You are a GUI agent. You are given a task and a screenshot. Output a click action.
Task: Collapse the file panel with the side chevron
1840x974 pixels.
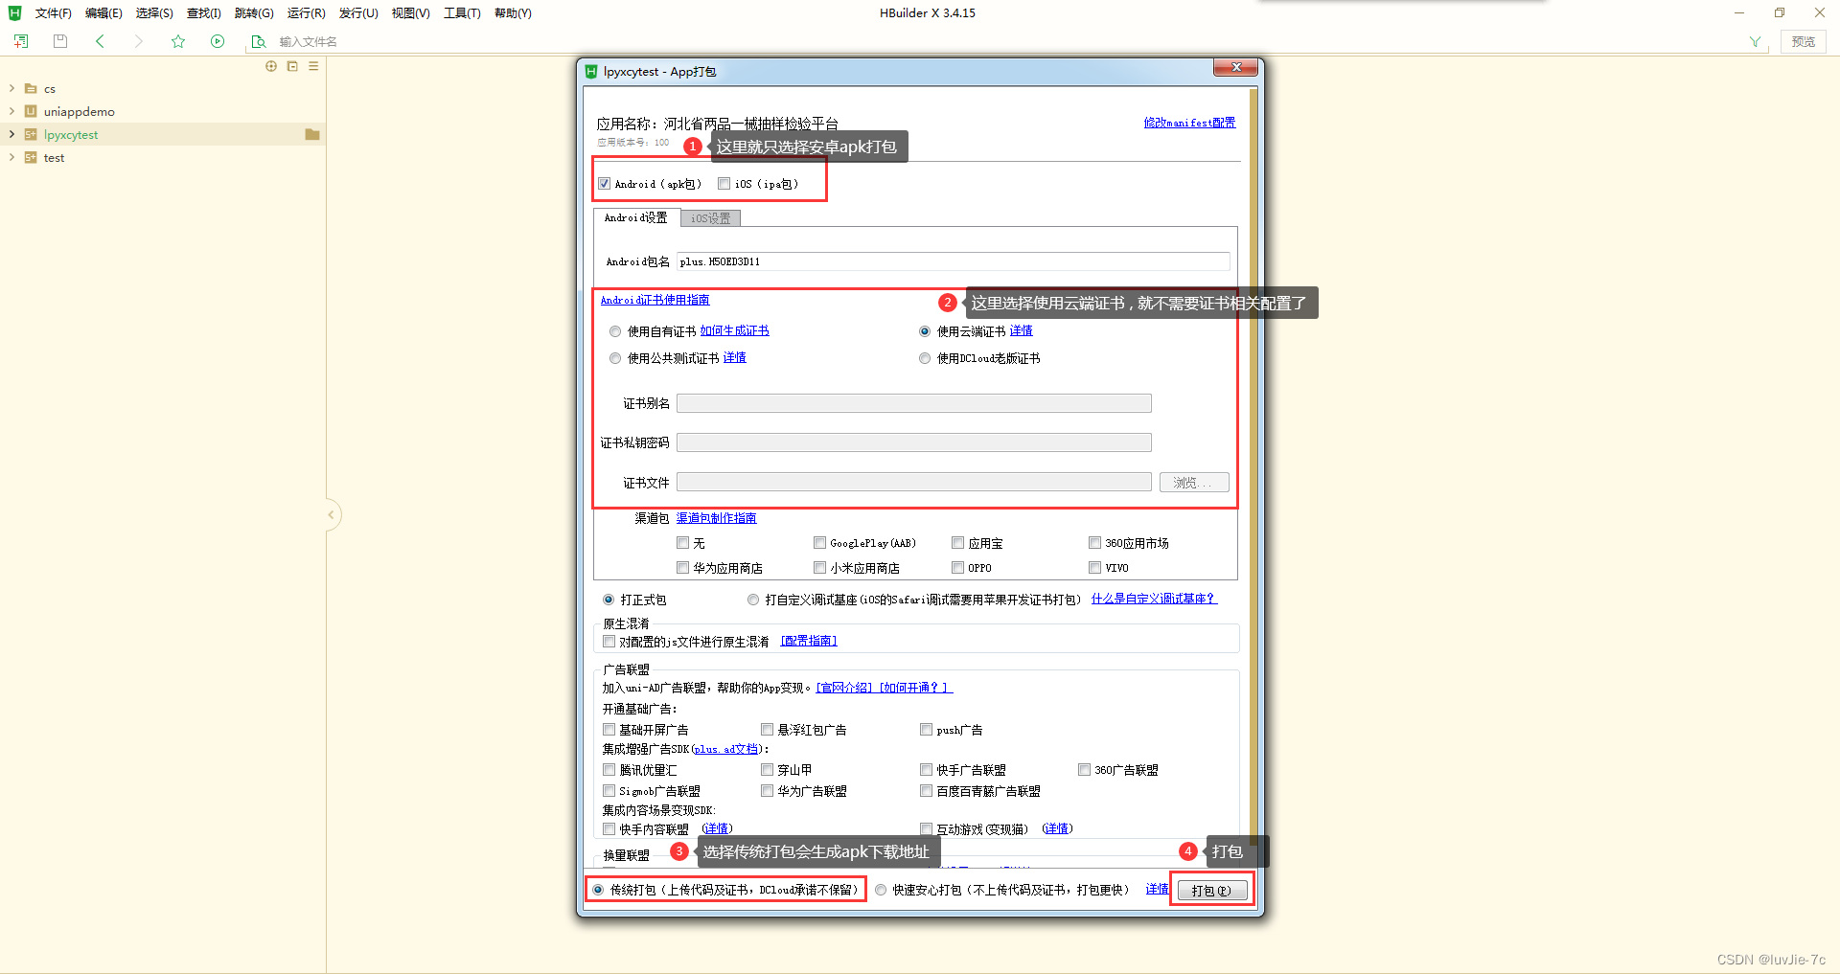point(331,515)
